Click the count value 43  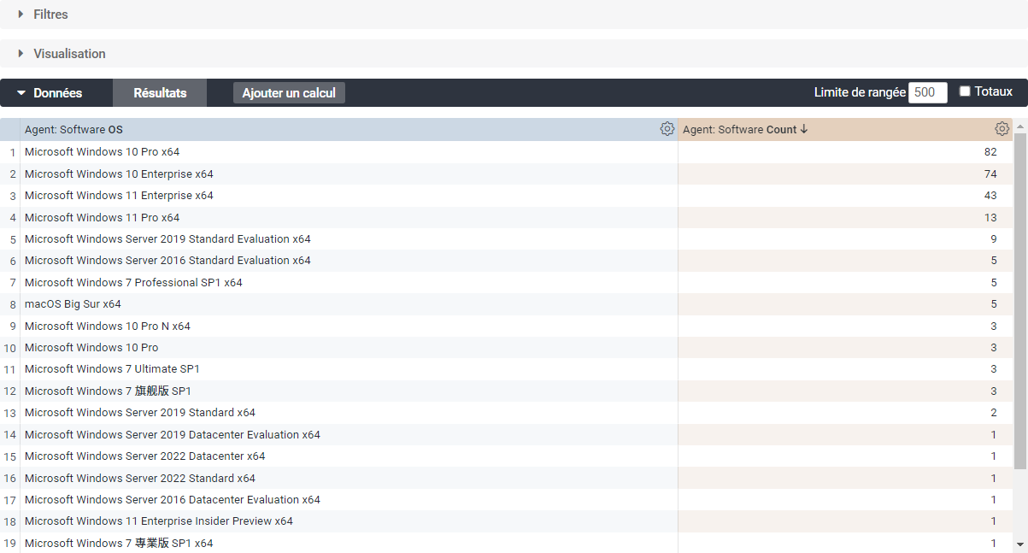point(990,196)
